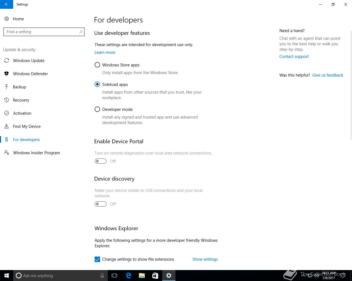Image resolution: width=352 pixels, height=281 pixels.
Task: Toggle Enable Device Portal switch
Action: click(x=101, y=161)
